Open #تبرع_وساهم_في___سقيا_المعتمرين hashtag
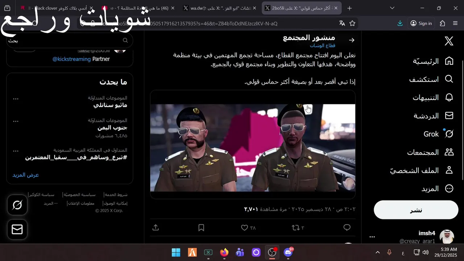Screen dimensions: 464x261 (76, 157)
